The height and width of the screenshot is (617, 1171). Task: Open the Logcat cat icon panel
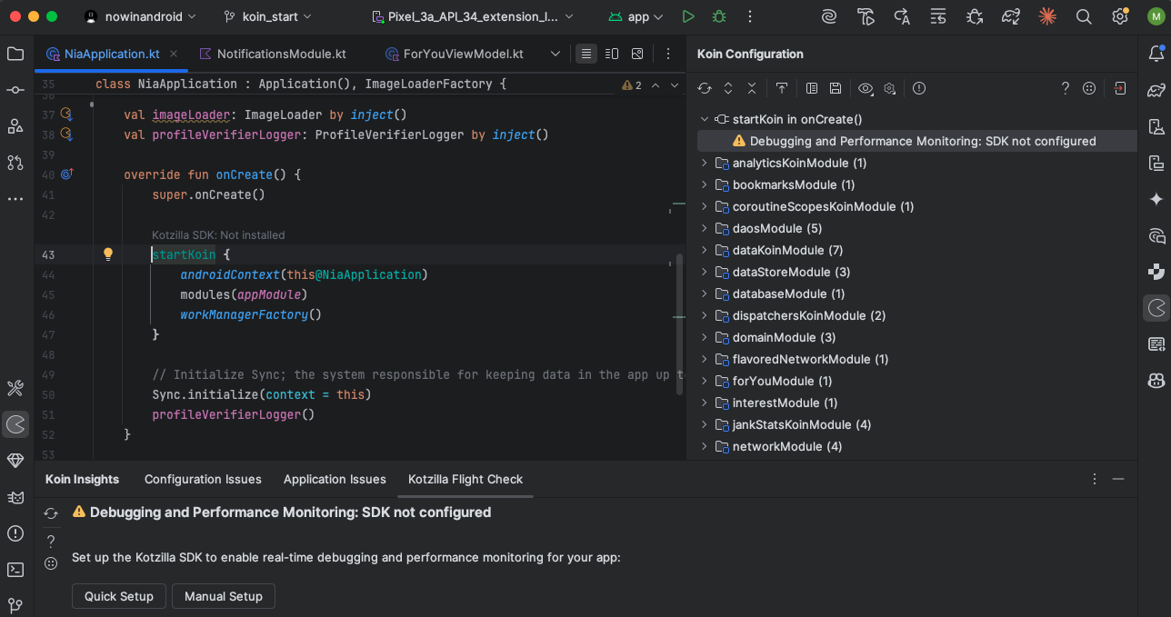(15, 497)
